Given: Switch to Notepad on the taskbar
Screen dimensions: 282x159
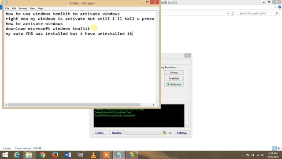Looking at the screenshot, I should pyautogui.click(x=119, y=155).
